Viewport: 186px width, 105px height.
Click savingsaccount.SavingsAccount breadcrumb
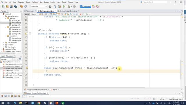pyautogui.click(x=37, y=90)
